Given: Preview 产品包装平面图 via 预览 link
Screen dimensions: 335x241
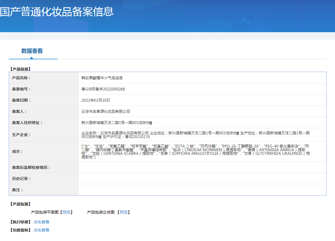Looking at the screenshot, I should click(66, 212).
